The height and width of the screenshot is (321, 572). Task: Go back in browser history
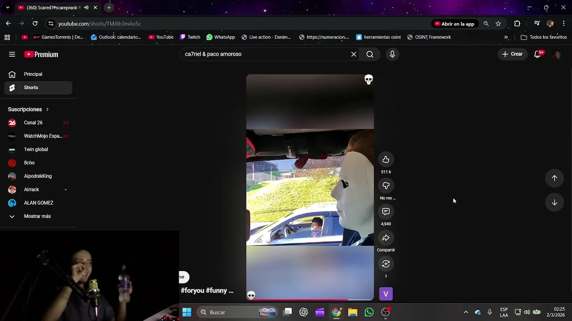pos(8,24)
